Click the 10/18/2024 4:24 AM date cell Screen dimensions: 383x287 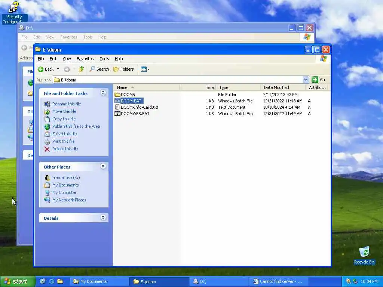[282, 107]
